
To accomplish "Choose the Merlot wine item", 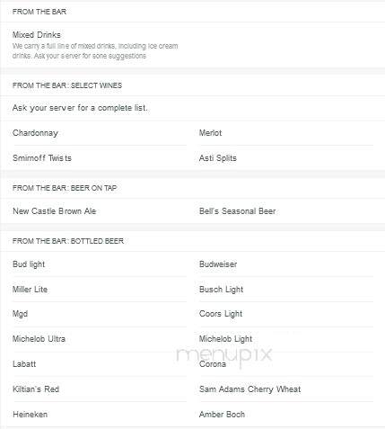I will (x=211, y=133).
